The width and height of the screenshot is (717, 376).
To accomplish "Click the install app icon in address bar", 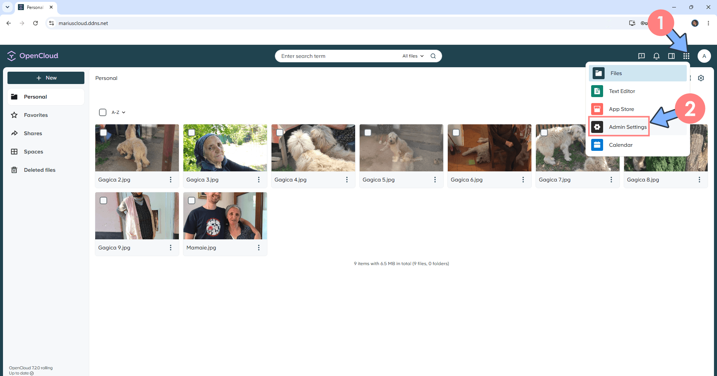I will pos(632,23).
